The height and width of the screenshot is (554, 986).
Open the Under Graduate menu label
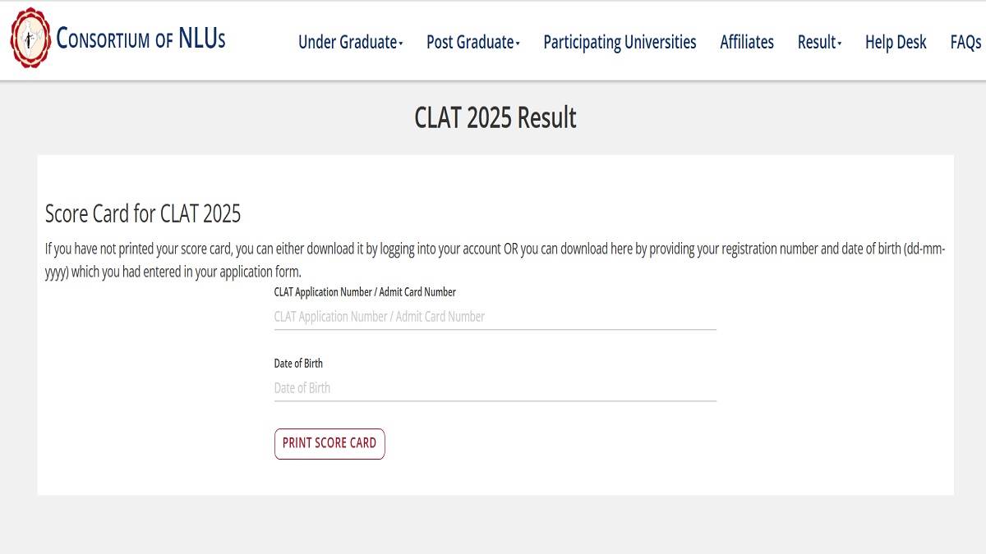point(347,42)
